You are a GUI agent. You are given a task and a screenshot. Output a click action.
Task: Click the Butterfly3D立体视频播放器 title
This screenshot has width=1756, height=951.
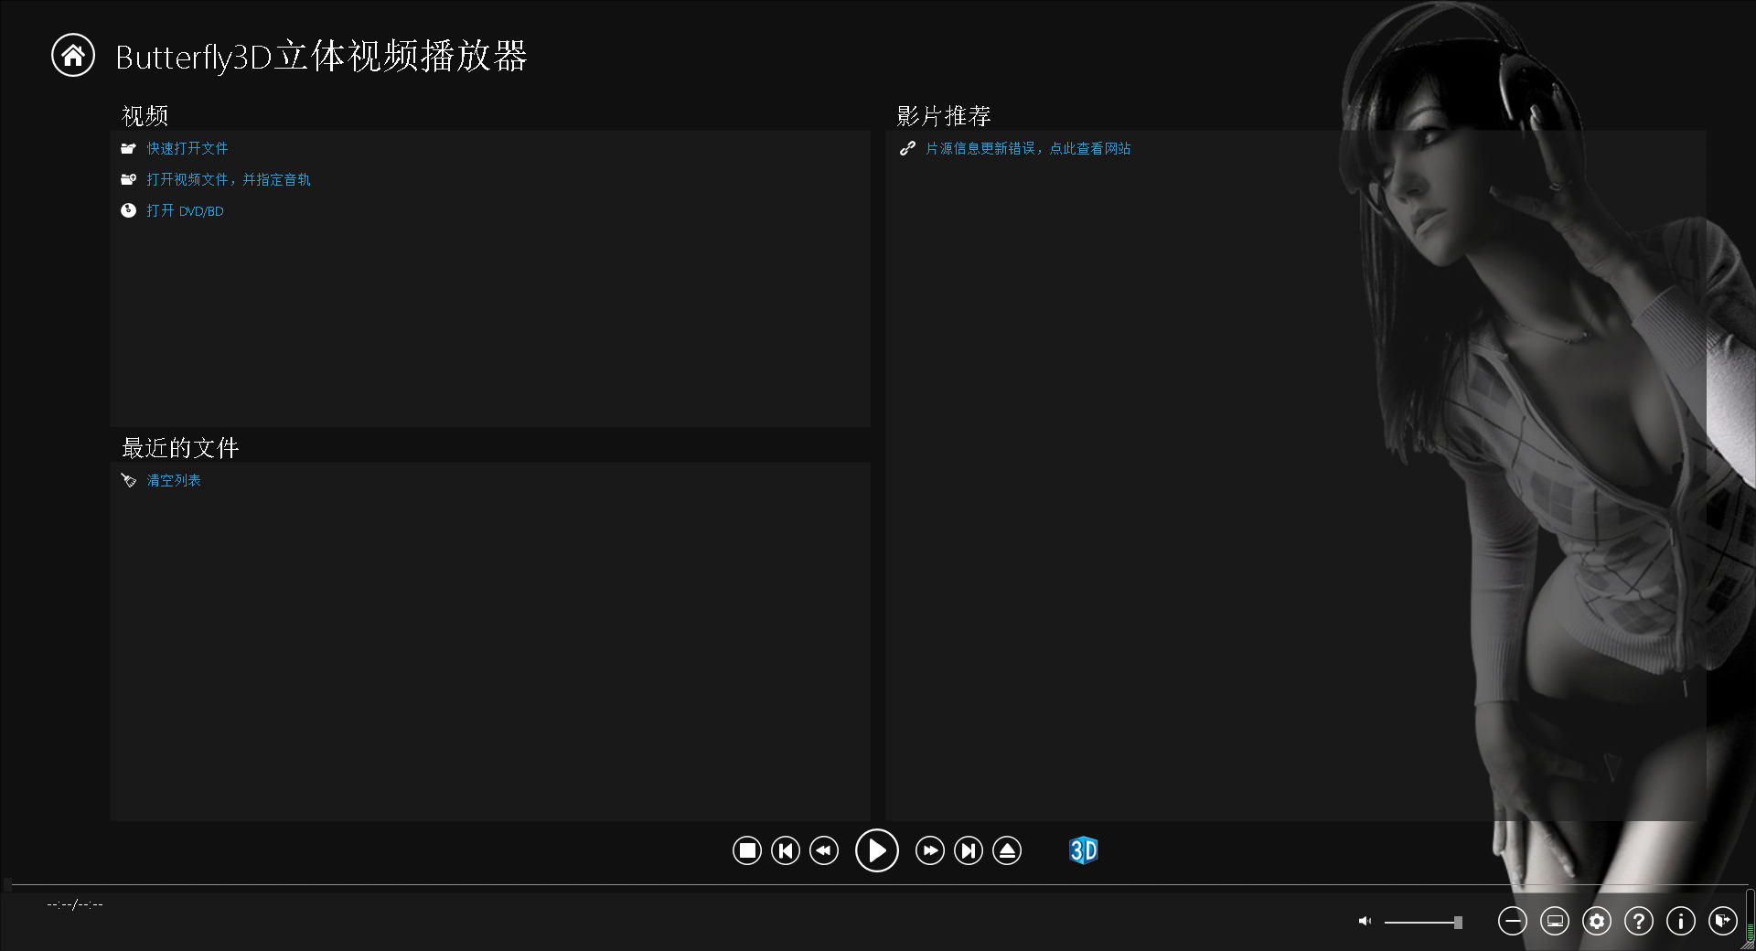click(321, 57)
